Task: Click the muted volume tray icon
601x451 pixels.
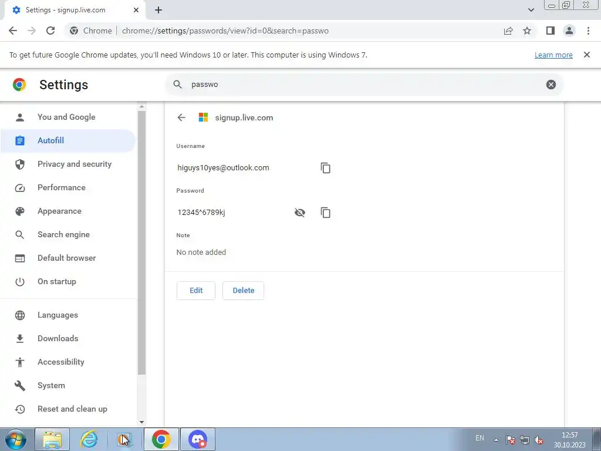Action: coord(539,440)
